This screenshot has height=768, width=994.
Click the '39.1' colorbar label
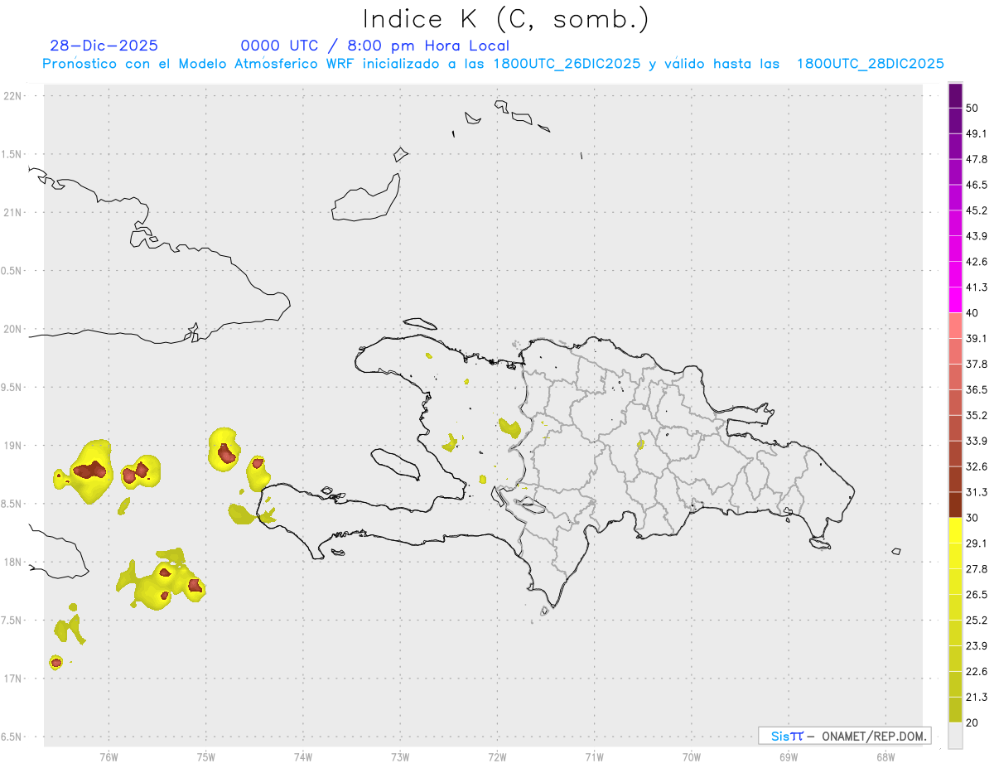pyautogui.click(x=977, y=338)
